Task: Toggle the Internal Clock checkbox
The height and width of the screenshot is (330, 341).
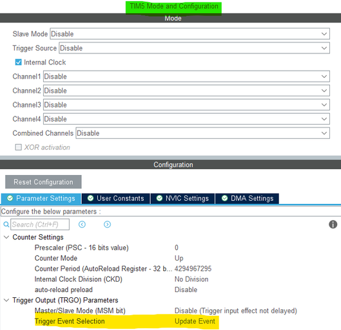Action: [x=18, y=62]
